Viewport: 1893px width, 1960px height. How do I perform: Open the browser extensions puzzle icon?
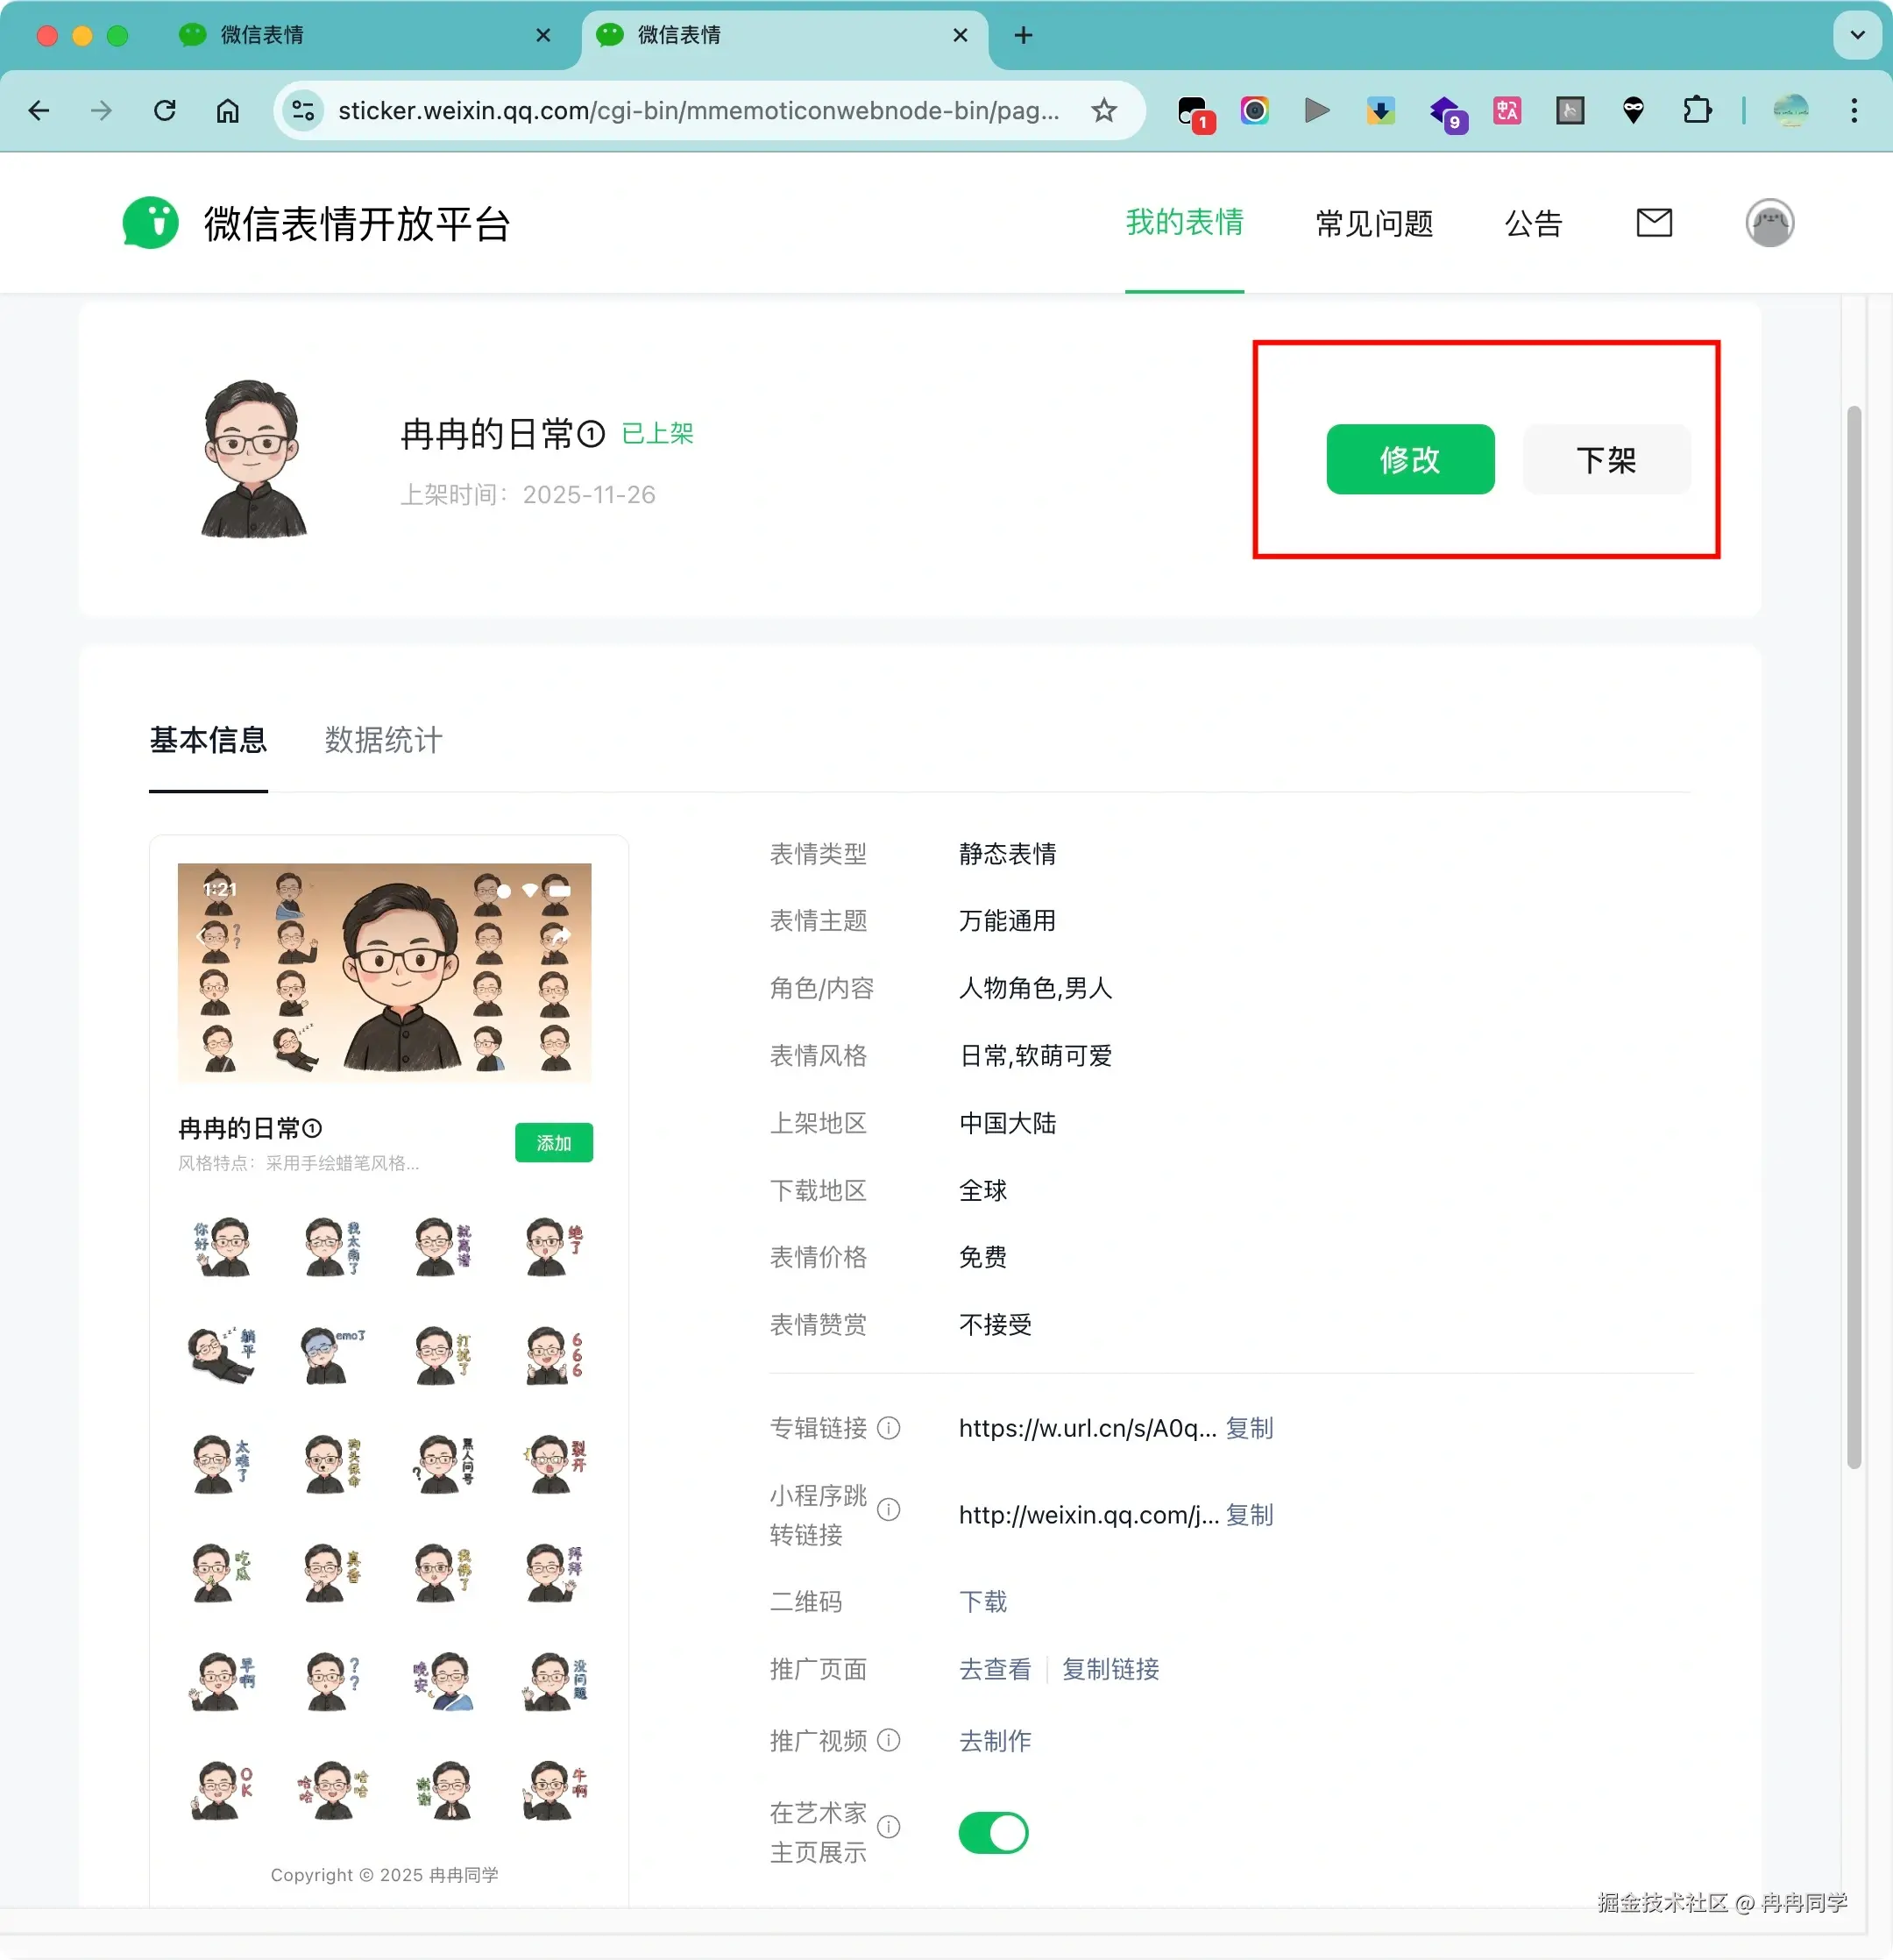pos(1696,110)
